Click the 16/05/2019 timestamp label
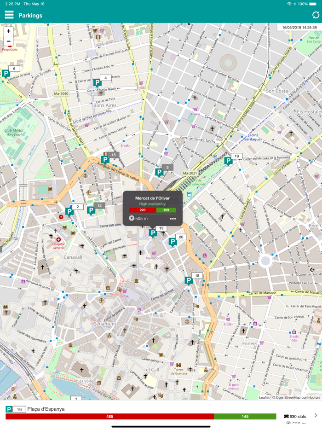Image resolution: width=322 pixels, height=430 pixels. [x=299, y=28]
